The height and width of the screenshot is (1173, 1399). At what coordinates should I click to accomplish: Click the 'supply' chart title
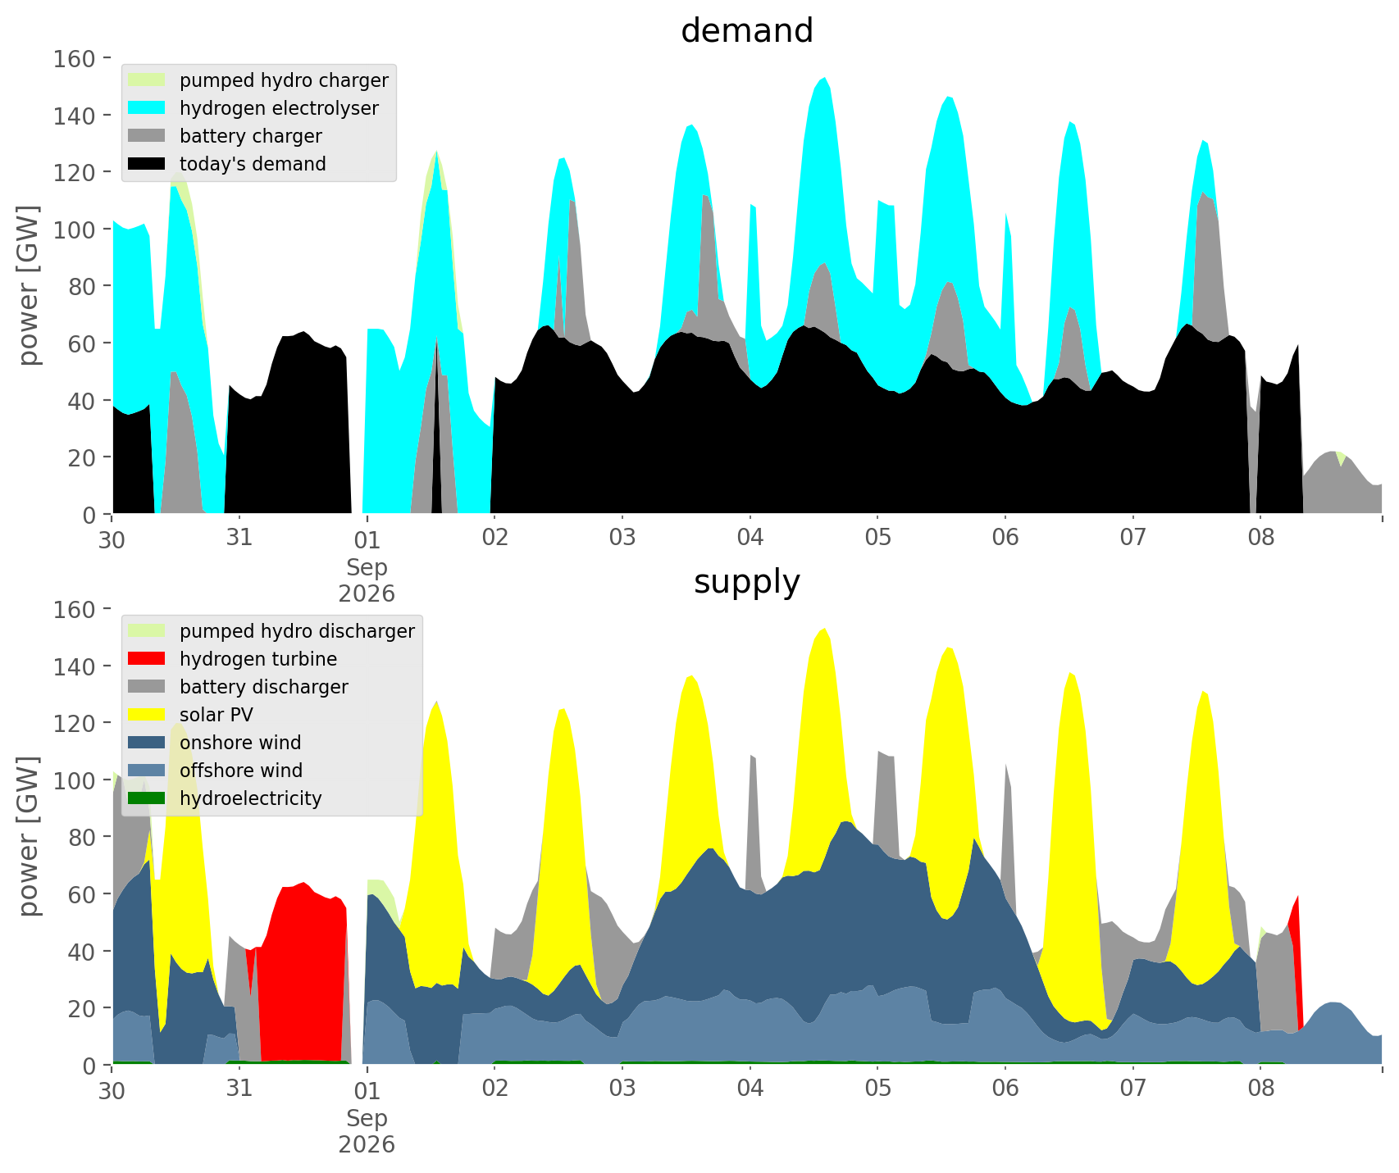tap(747, 582)
